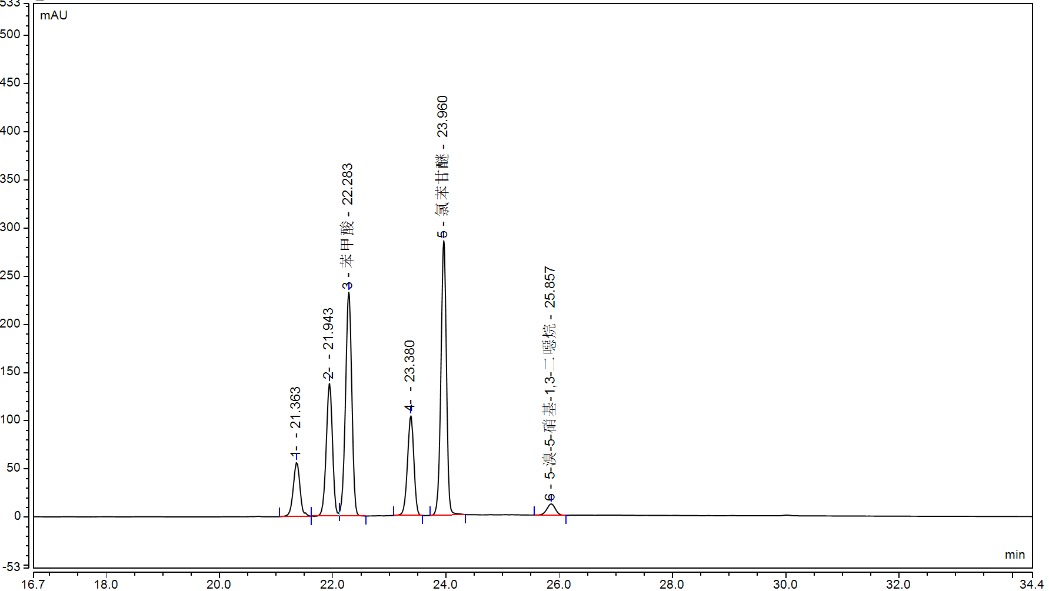
Task: Click the peak 1 label at 21.363
Action: [295, 421]
